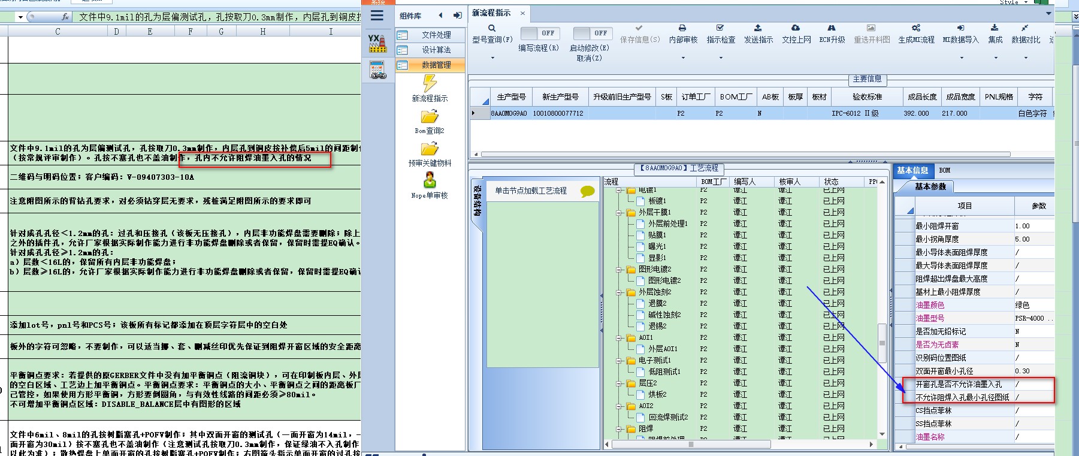Click 油墨颜色 parameter row
1079x456 pixels.
pyautogui.click(x=974, y=305)
